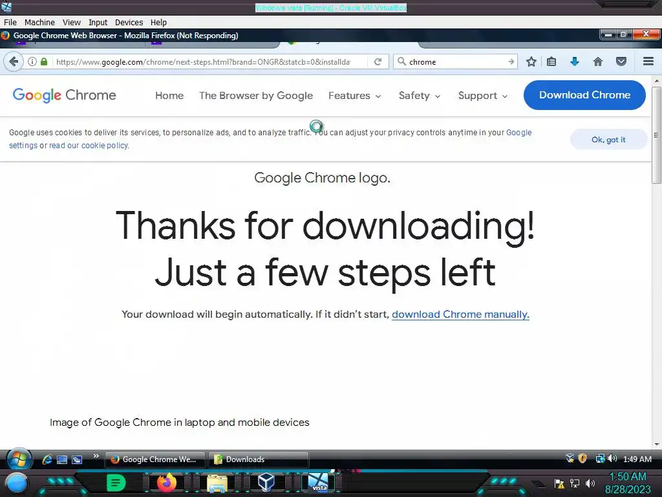This screenshot has height=497, width=662.
Task: Open volume icon in Vista tray
Action: pos(612,459)
